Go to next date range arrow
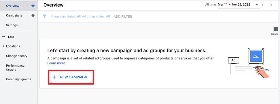280x104 pixels. 271,5
